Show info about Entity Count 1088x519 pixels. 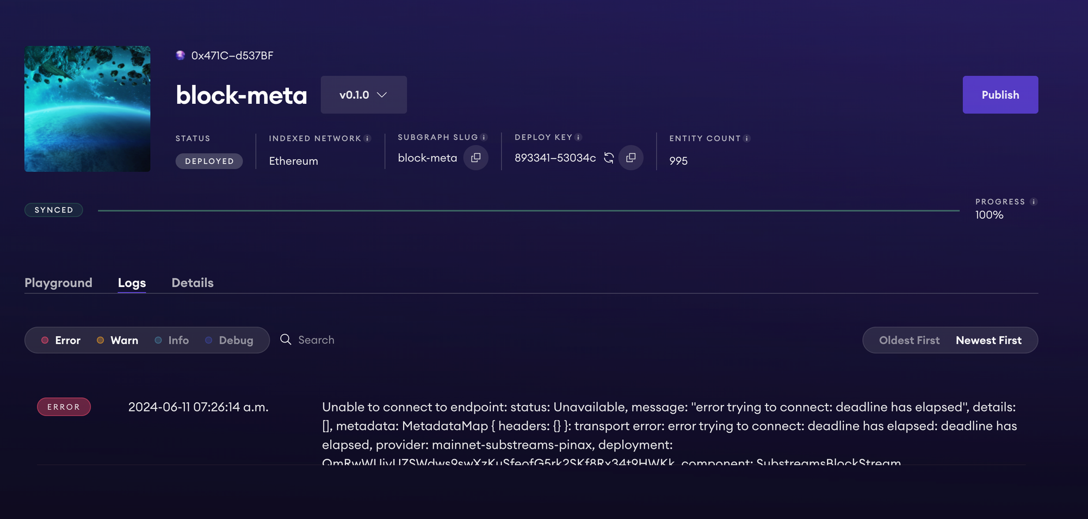(747, 139)
